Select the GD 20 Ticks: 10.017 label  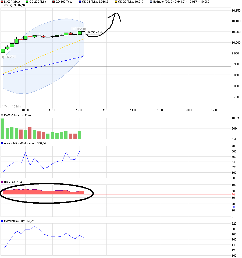point(131,2)
